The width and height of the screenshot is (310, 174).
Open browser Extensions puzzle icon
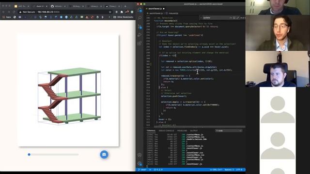pos(122,12)
